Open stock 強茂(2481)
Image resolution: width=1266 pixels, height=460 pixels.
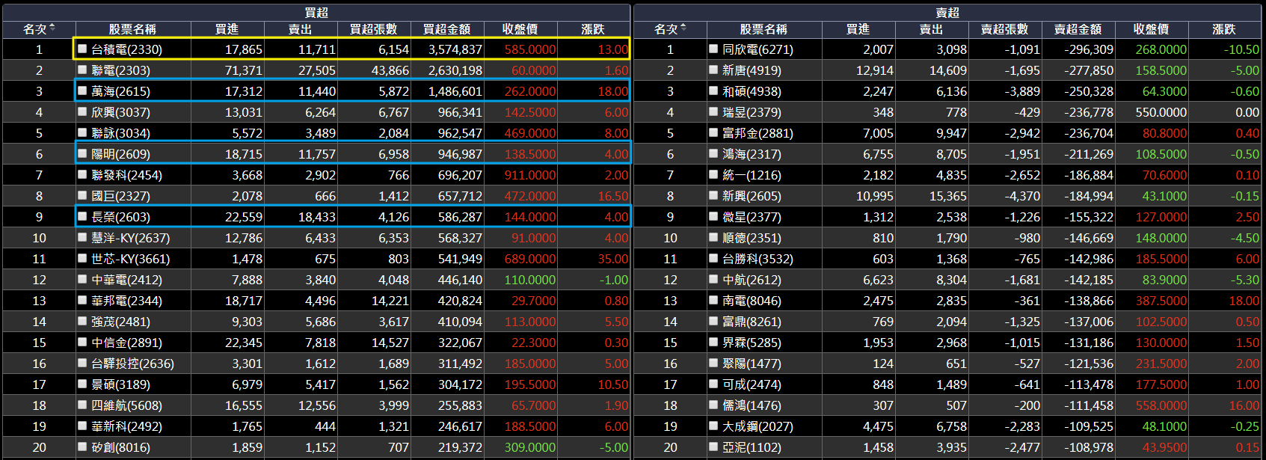tap(120, 322)
